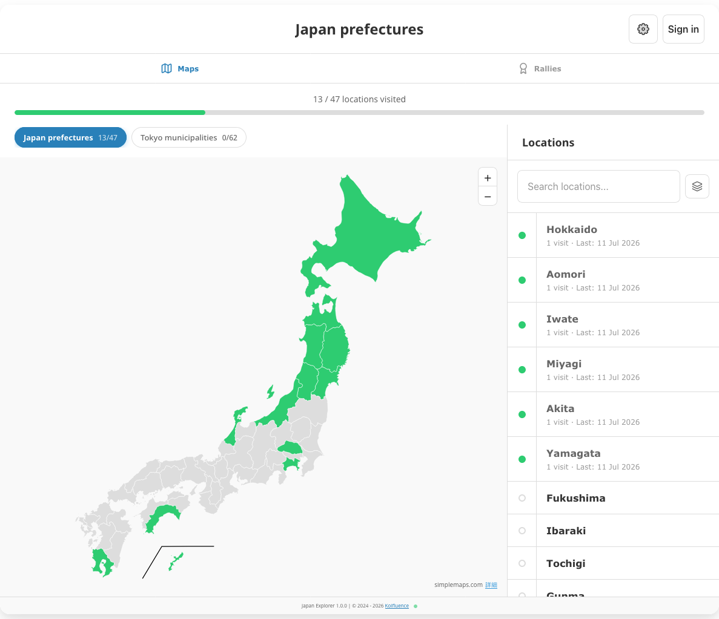Image resolution: width=719 pixels, height=619 pixels.
Task: Zoom out on the map with minus
Action: [488, 197]
